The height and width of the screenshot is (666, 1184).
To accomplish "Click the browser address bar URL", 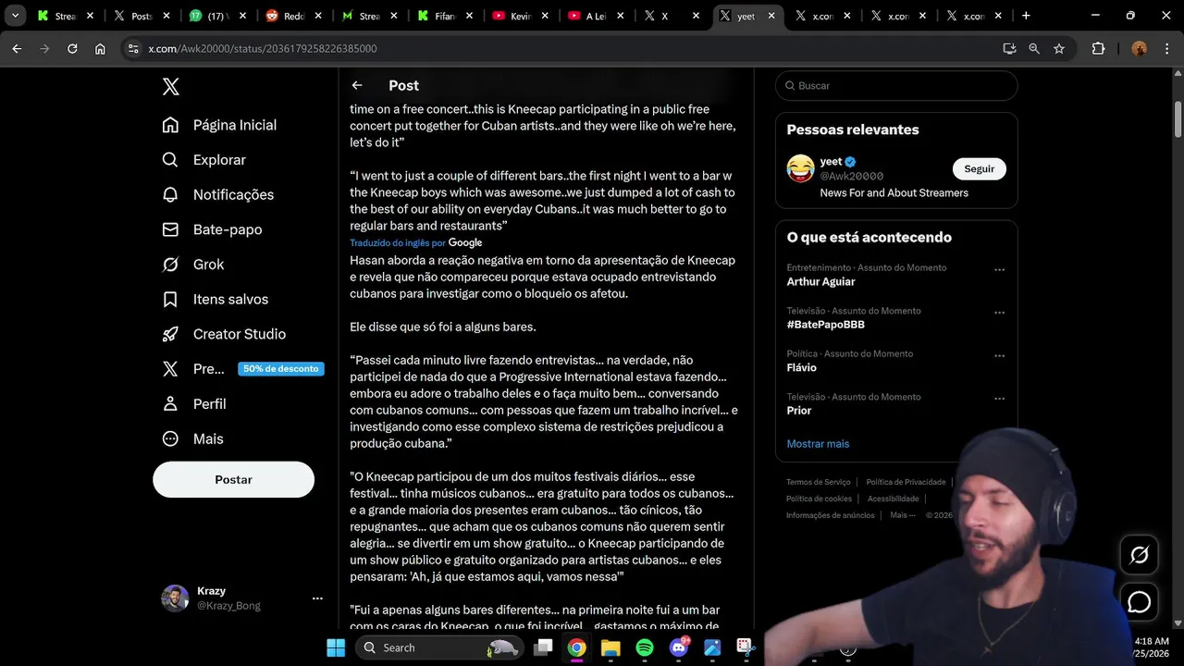I will [x=262, y=48].
